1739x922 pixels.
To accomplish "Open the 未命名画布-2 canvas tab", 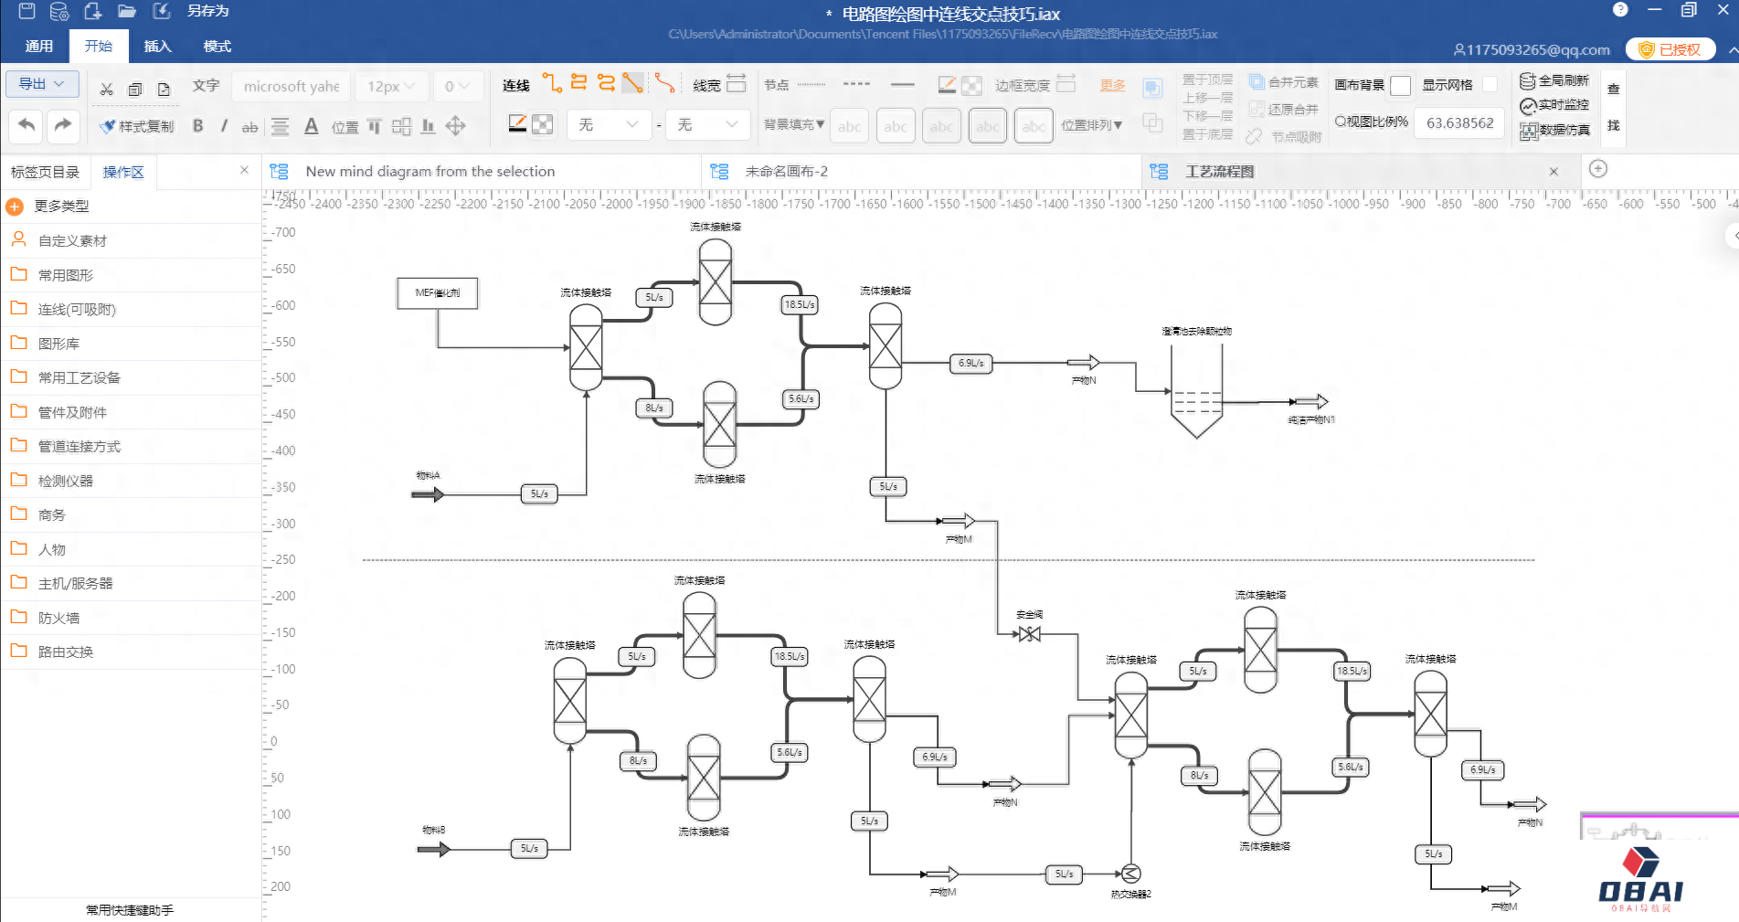I will [786, 172].
